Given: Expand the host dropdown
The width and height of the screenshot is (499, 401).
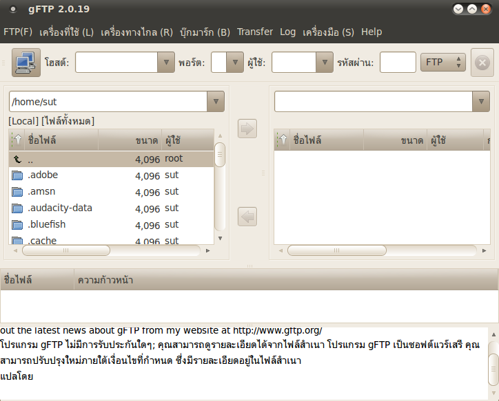Looking at the screenshot, I should pos(166,62).
